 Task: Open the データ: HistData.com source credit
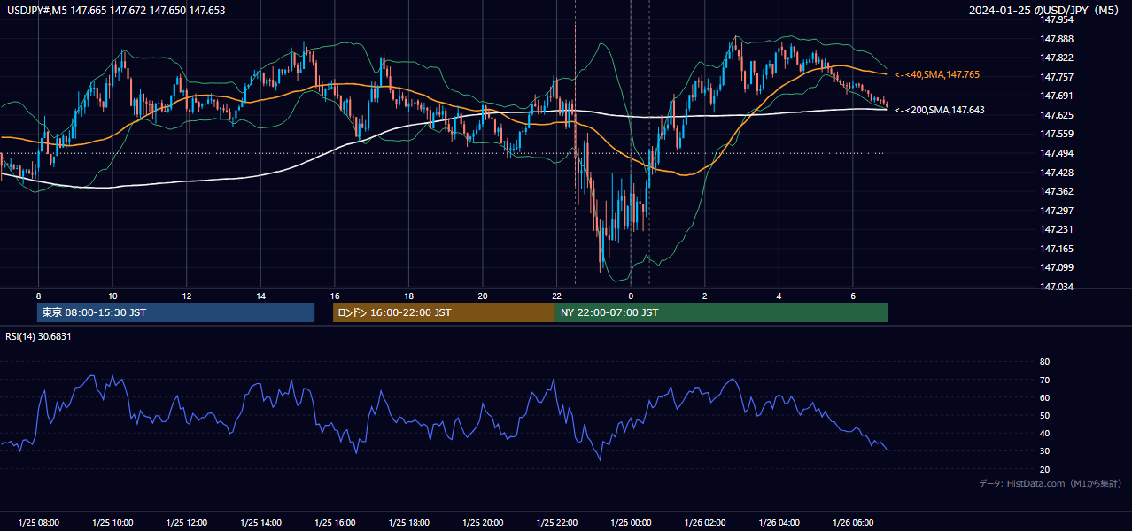coord(1050,484)
